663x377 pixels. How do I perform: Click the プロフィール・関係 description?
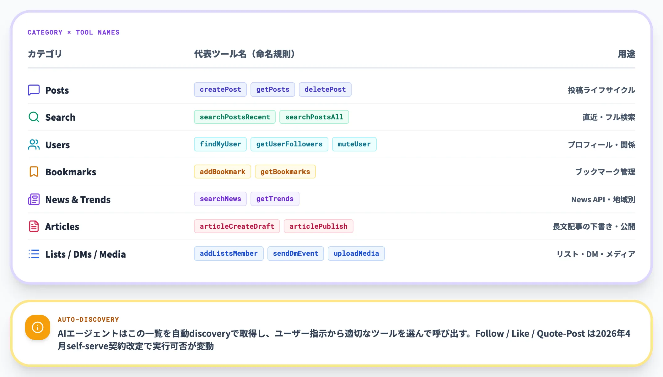click(x=601, y=145)
